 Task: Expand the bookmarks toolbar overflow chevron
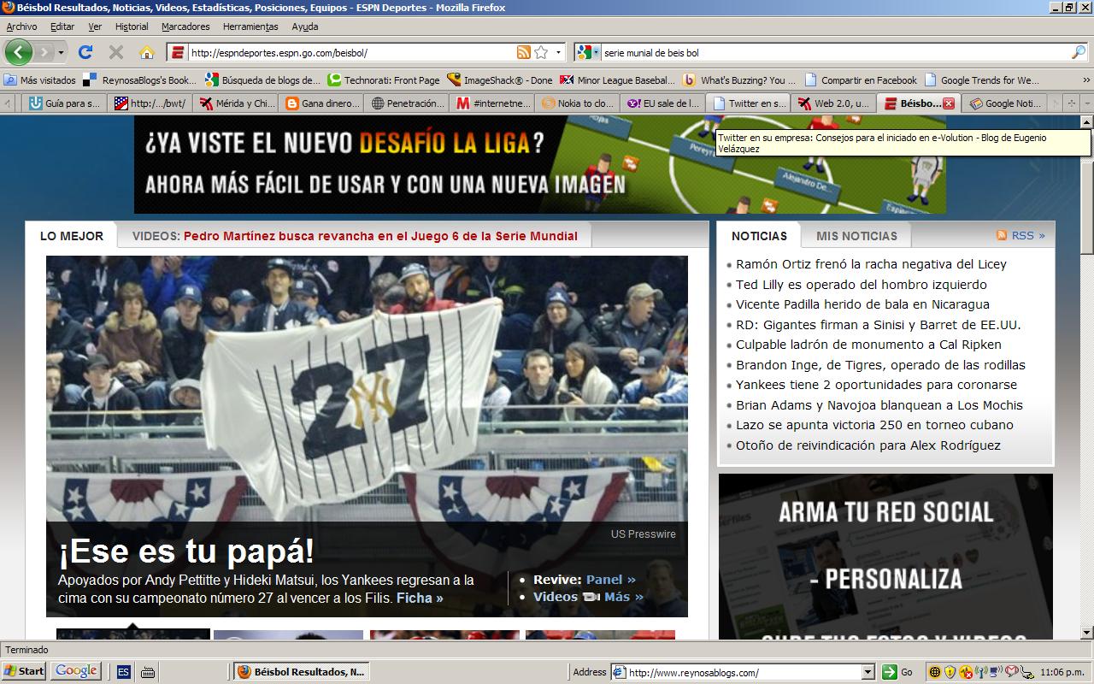tap(1086, 80)
